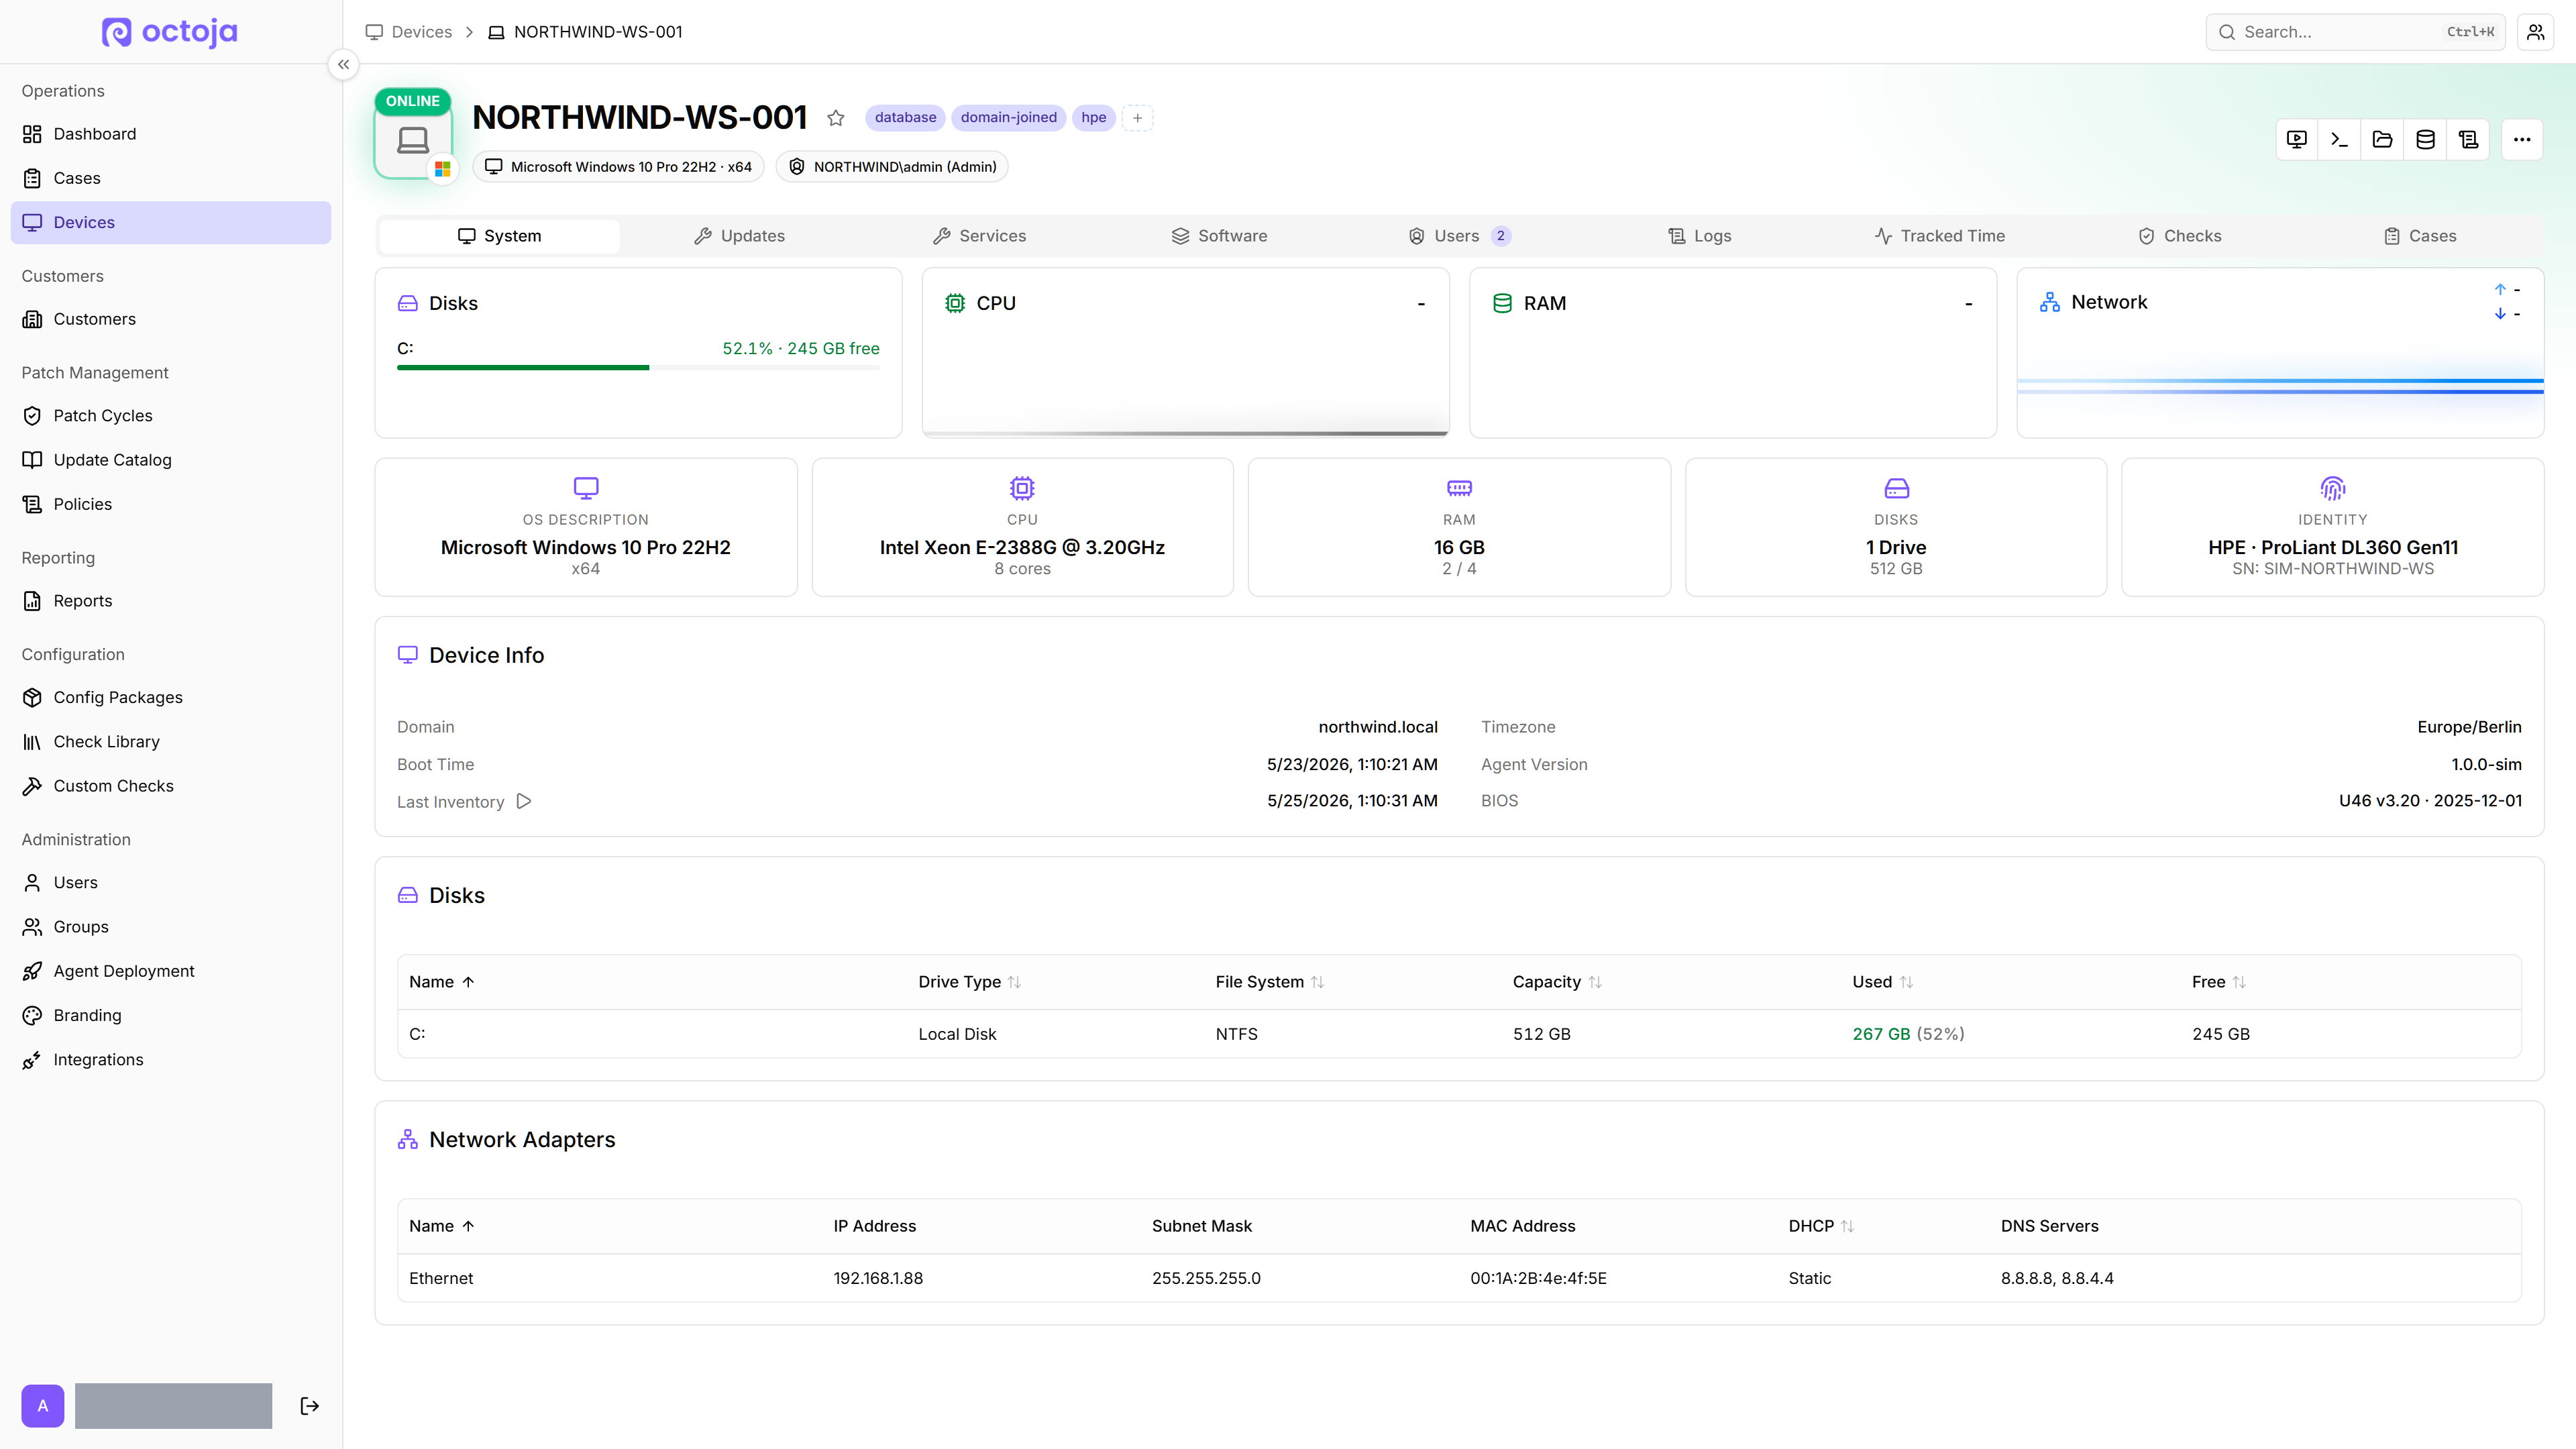Open Update Catalog page
Image resolution: width=2576 pixels, height=1449 pixels.
point(171,460)
